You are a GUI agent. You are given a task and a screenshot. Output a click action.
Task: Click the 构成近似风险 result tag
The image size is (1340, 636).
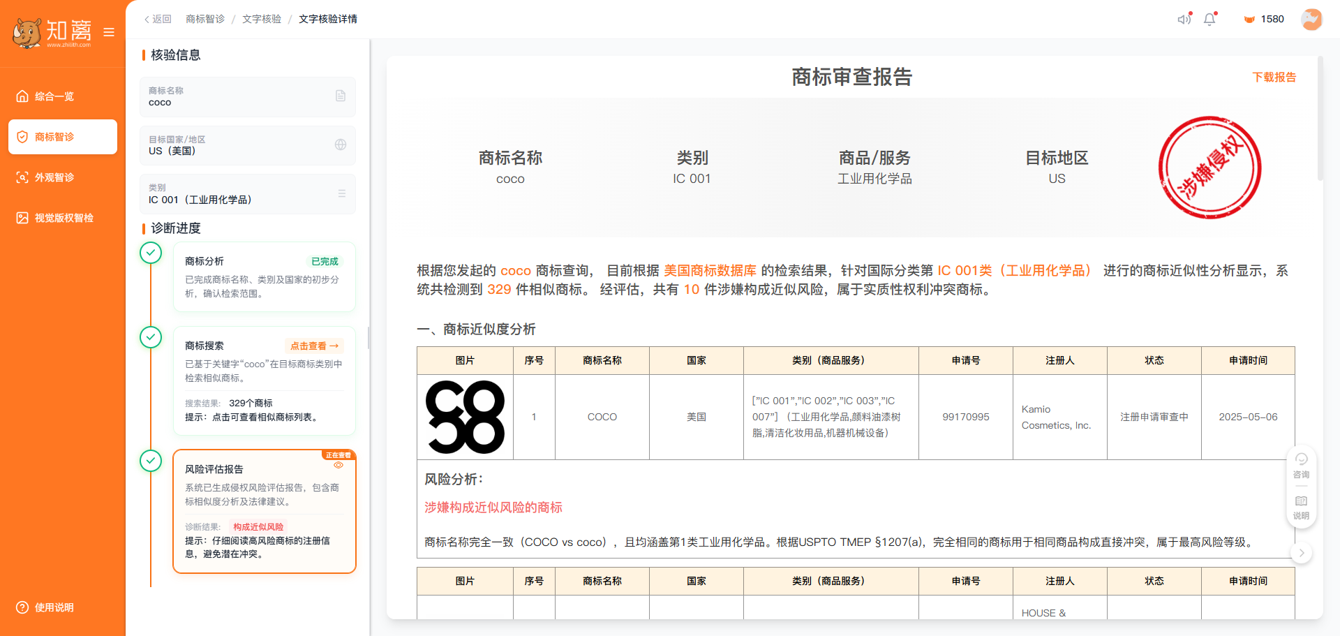(258, 526)
